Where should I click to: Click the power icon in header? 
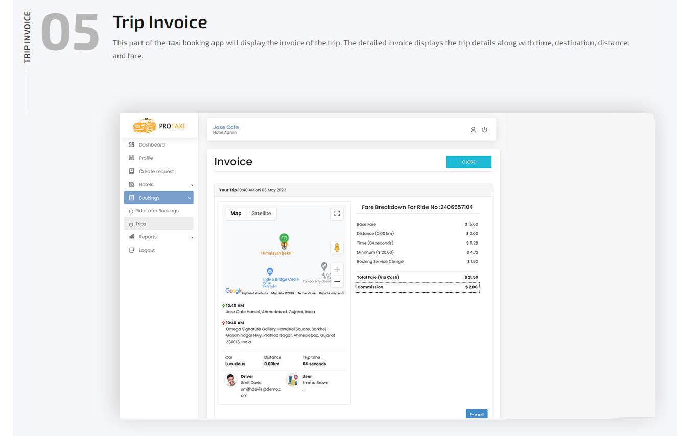pos(484,130)
